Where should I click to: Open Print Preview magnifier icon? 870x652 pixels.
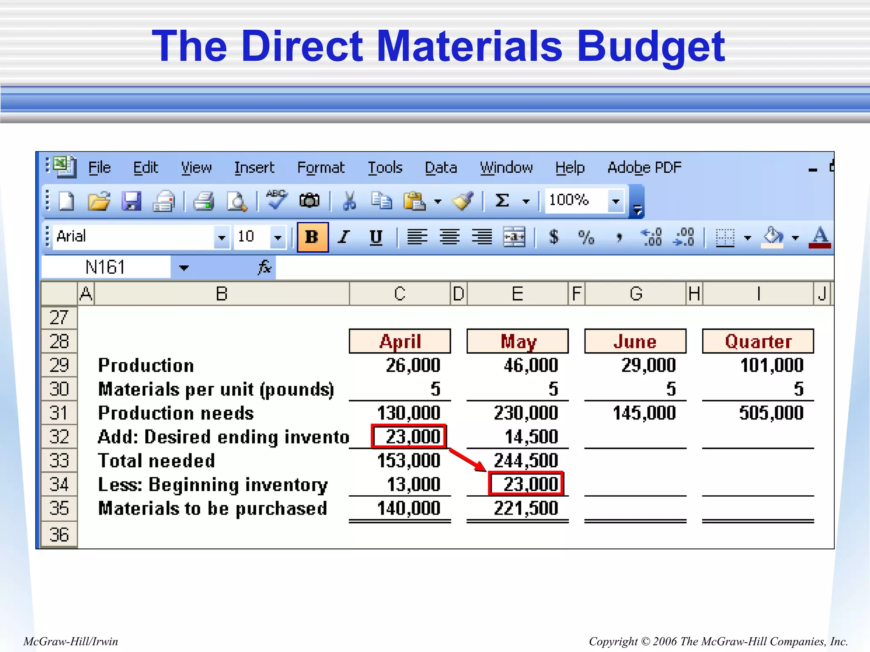[236, 201]
